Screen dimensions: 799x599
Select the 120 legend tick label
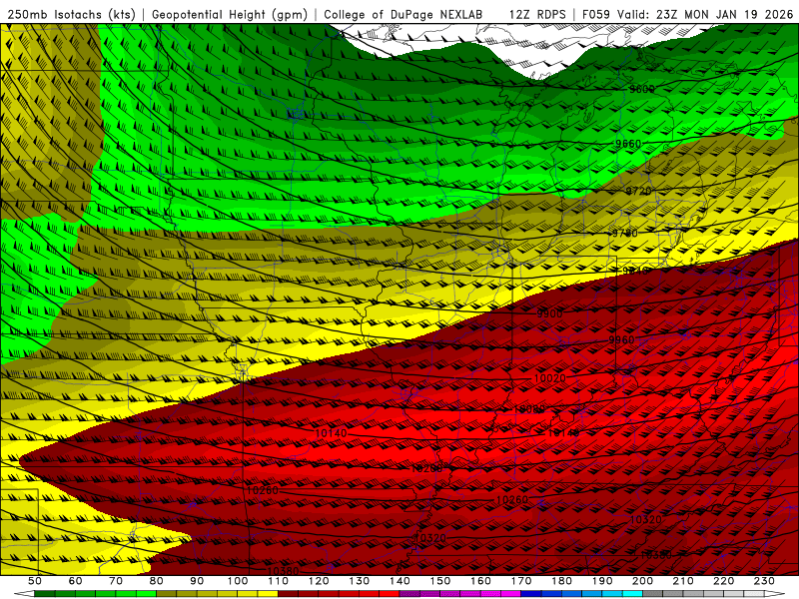click(x=319, y=581)
